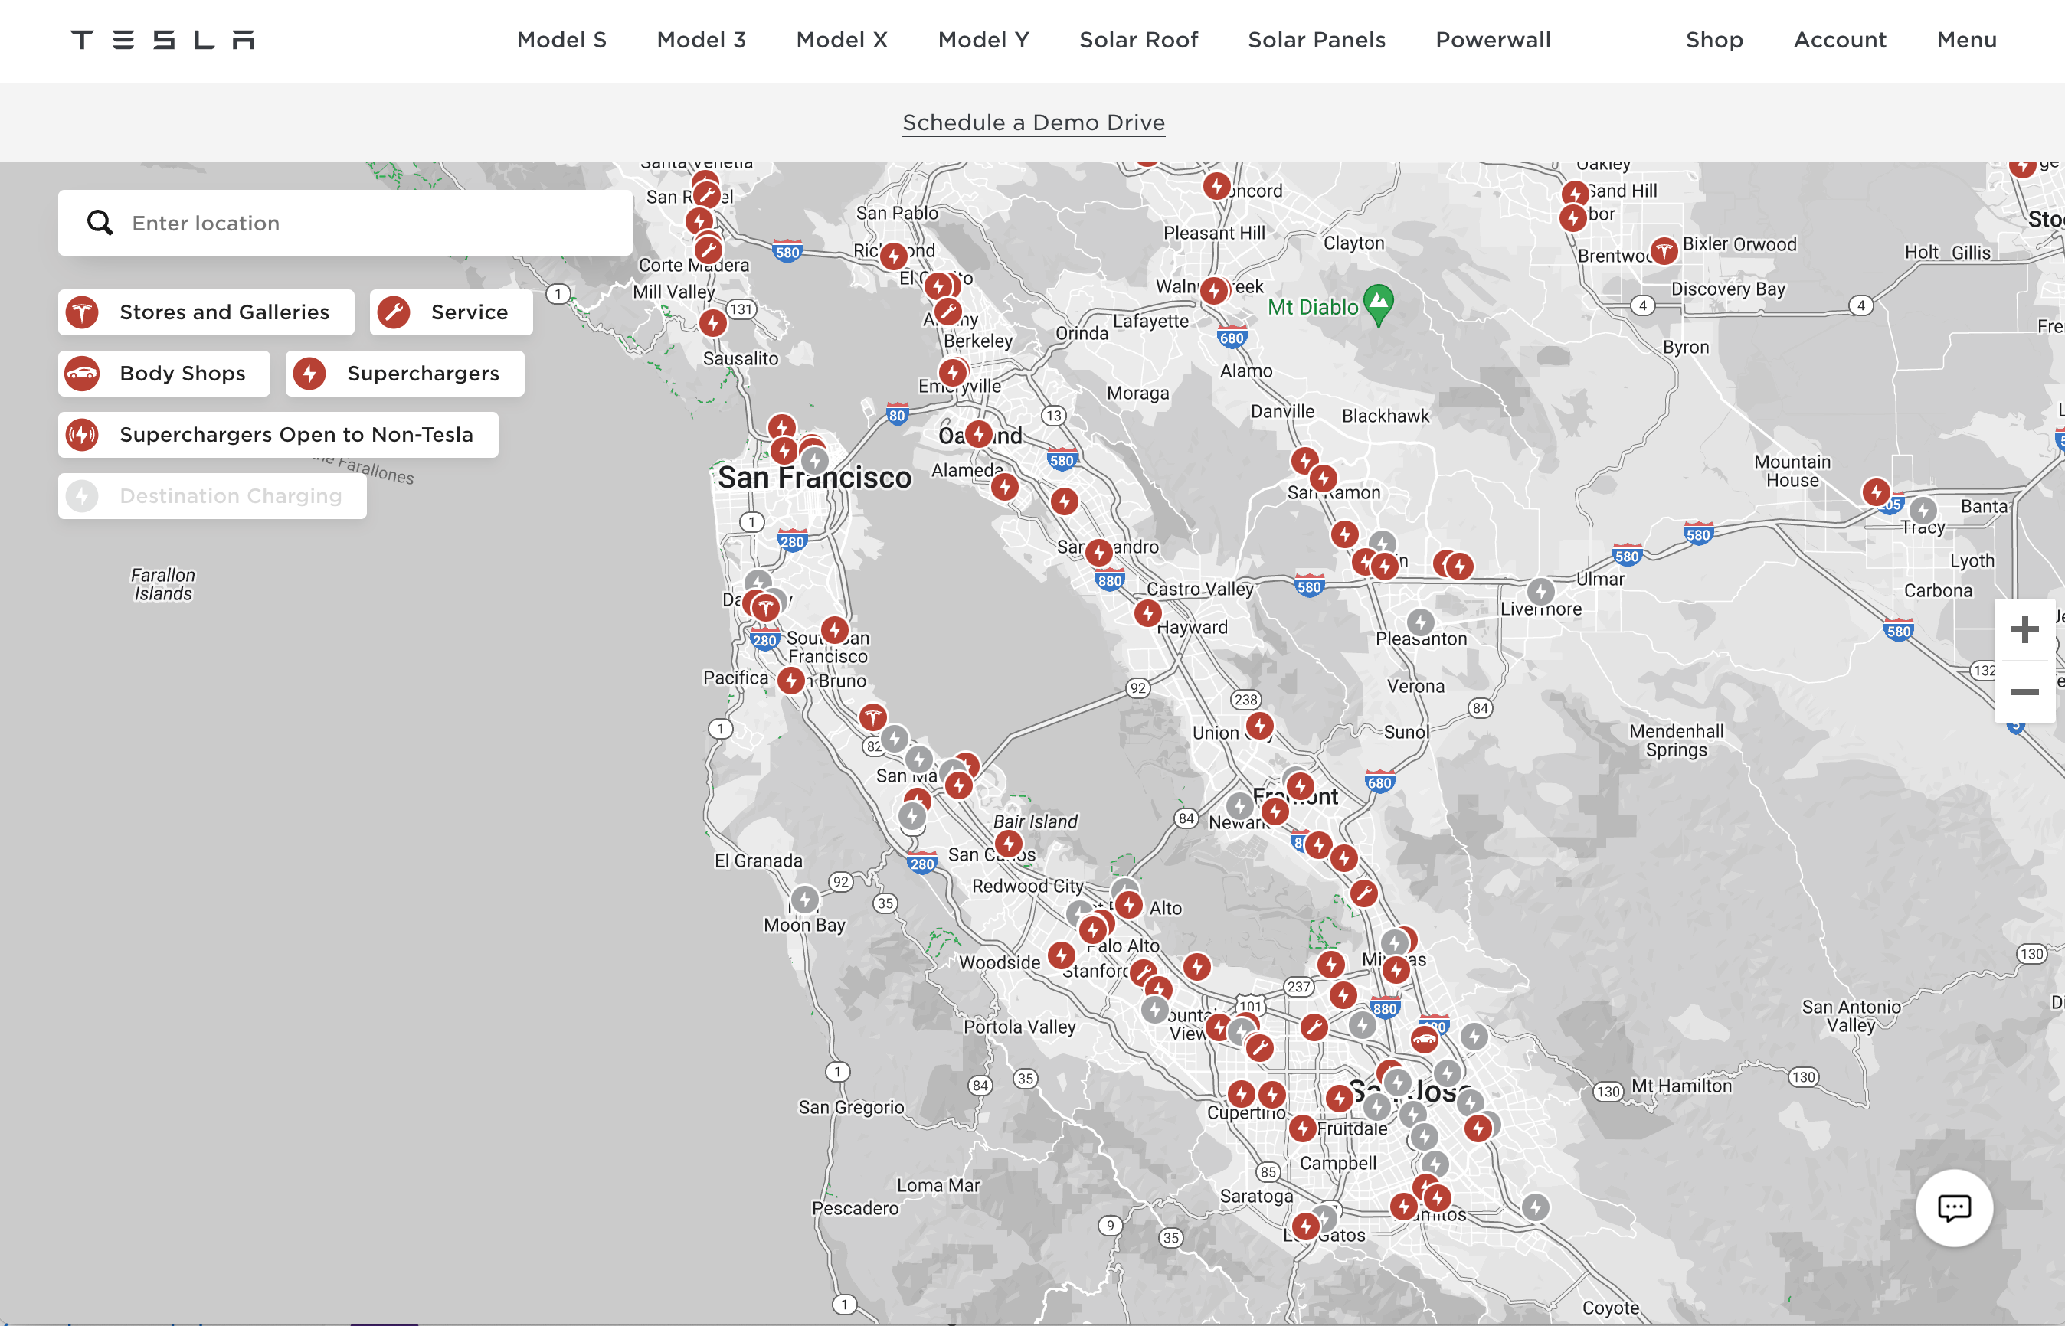Select the Pacifica supercharger marker
Image resolution: width=2065 pixels, height=1326 pixels.
tap(791, 680)
